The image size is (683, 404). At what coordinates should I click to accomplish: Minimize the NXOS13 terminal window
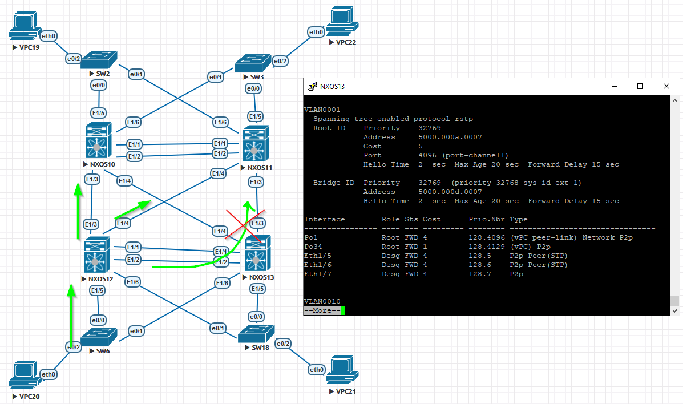point(614,87)
